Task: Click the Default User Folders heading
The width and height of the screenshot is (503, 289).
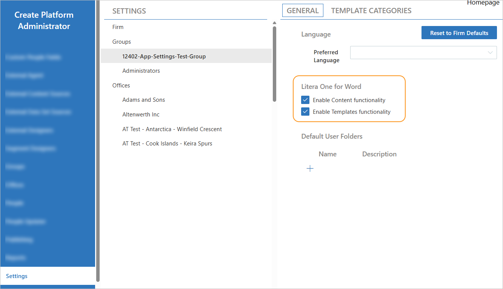Action: [332, 136]
